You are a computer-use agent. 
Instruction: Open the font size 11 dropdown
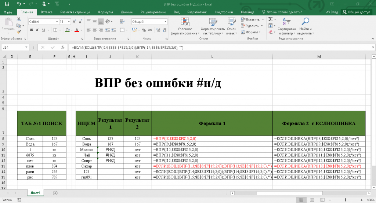(69, 22)
